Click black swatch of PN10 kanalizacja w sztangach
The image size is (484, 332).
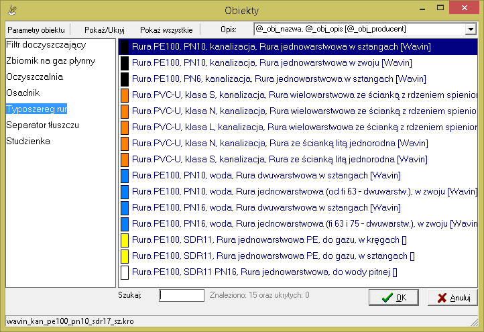pos(125,47)
